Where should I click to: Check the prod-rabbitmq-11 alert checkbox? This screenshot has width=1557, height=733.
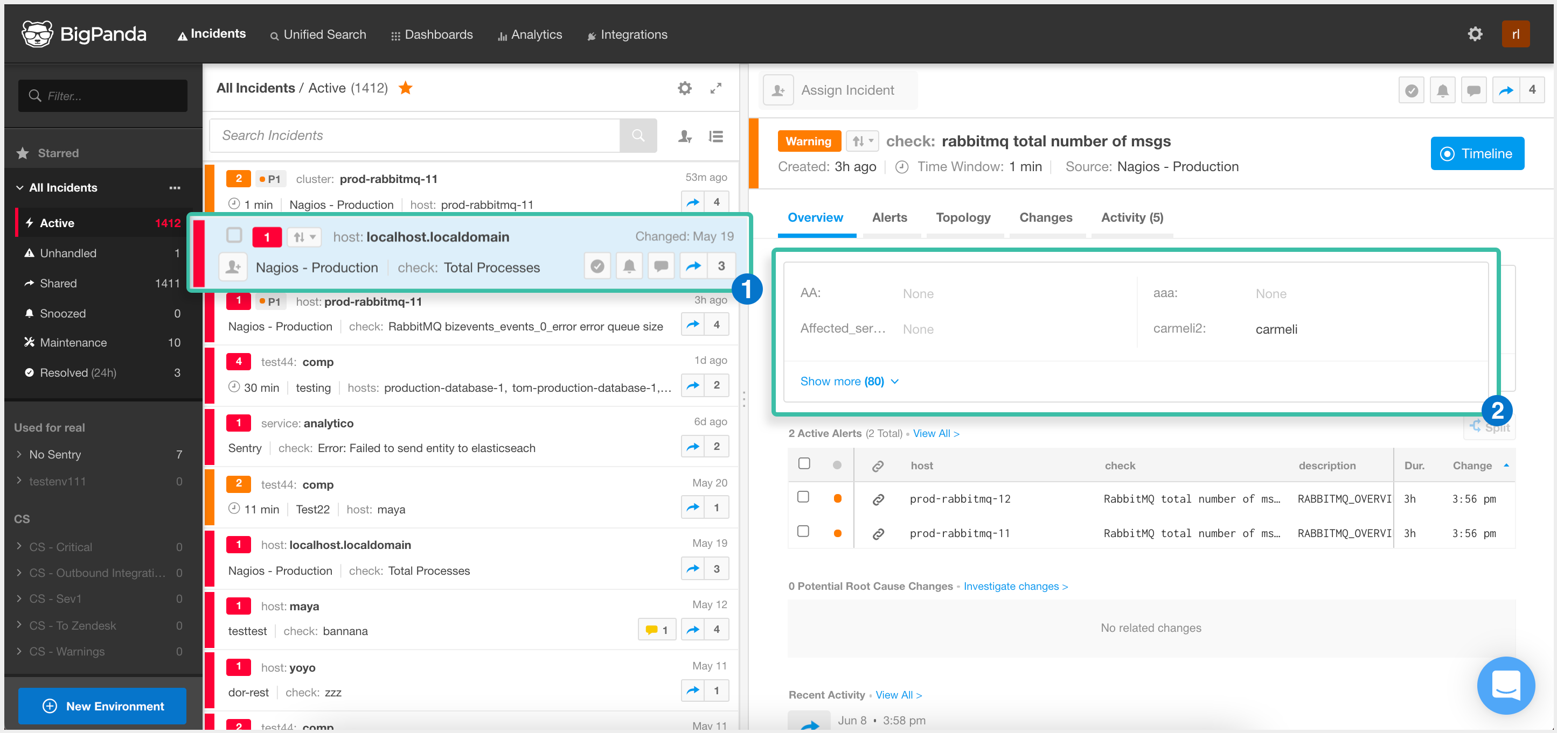(x=803, y=531)
